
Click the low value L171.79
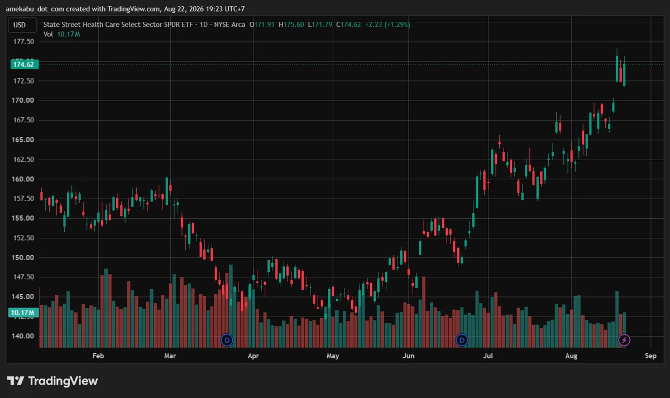pos(320,25)
